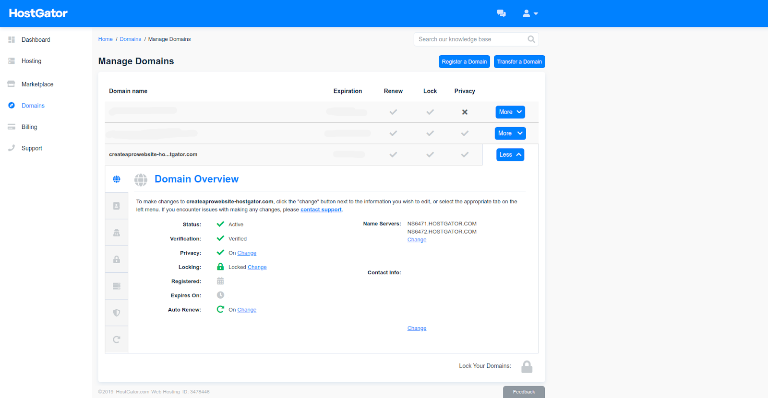Open the padlock locking tab icon

coord(117,259)
